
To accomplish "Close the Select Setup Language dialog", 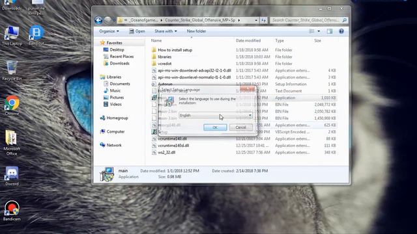I will tap(248, 88).
